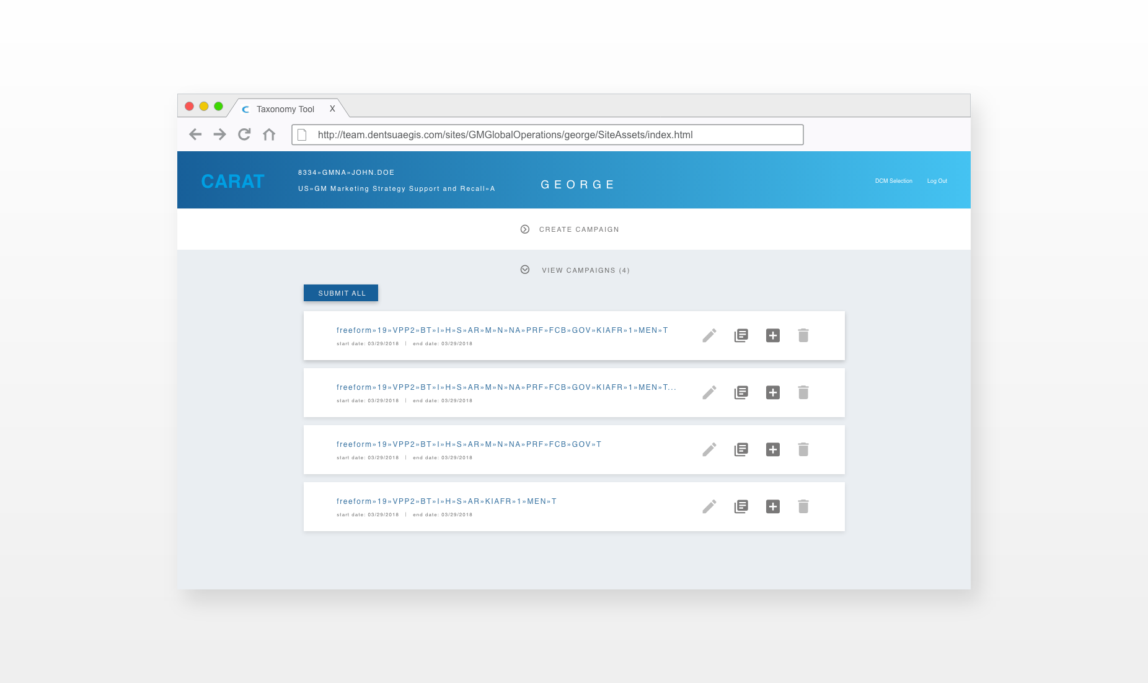Click the CREATE CAMPAIGN label

click(x=579, y=229)
